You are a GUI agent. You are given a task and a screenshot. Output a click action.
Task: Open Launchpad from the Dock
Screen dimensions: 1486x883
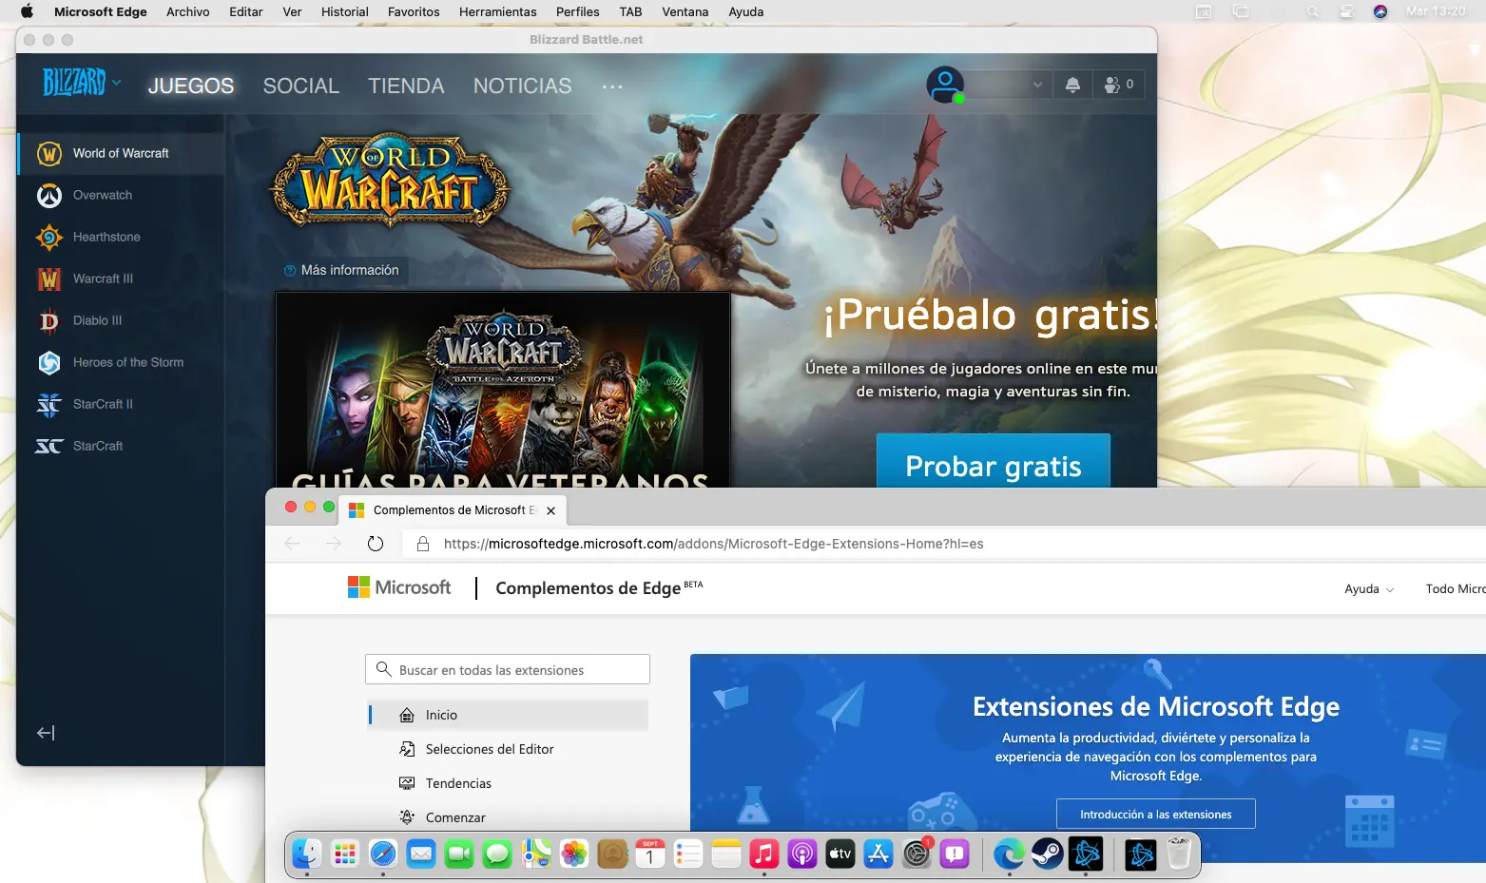[344, 854]
